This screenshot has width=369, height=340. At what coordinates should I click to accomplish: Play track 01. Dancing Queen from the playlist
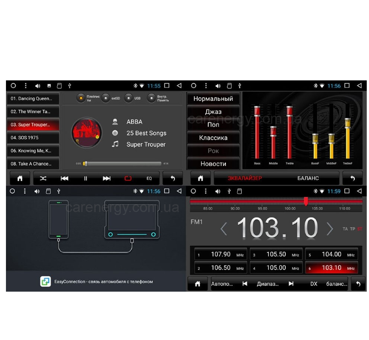[x=33, y=99]
